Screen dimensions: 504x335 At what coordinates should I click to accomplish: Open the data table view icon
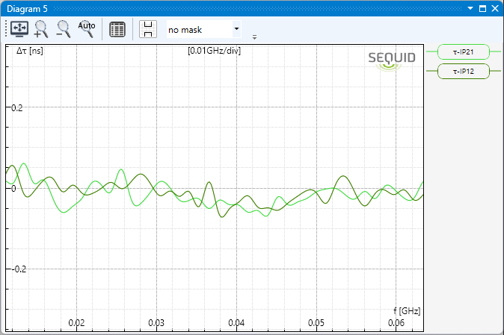click(117, 30)
